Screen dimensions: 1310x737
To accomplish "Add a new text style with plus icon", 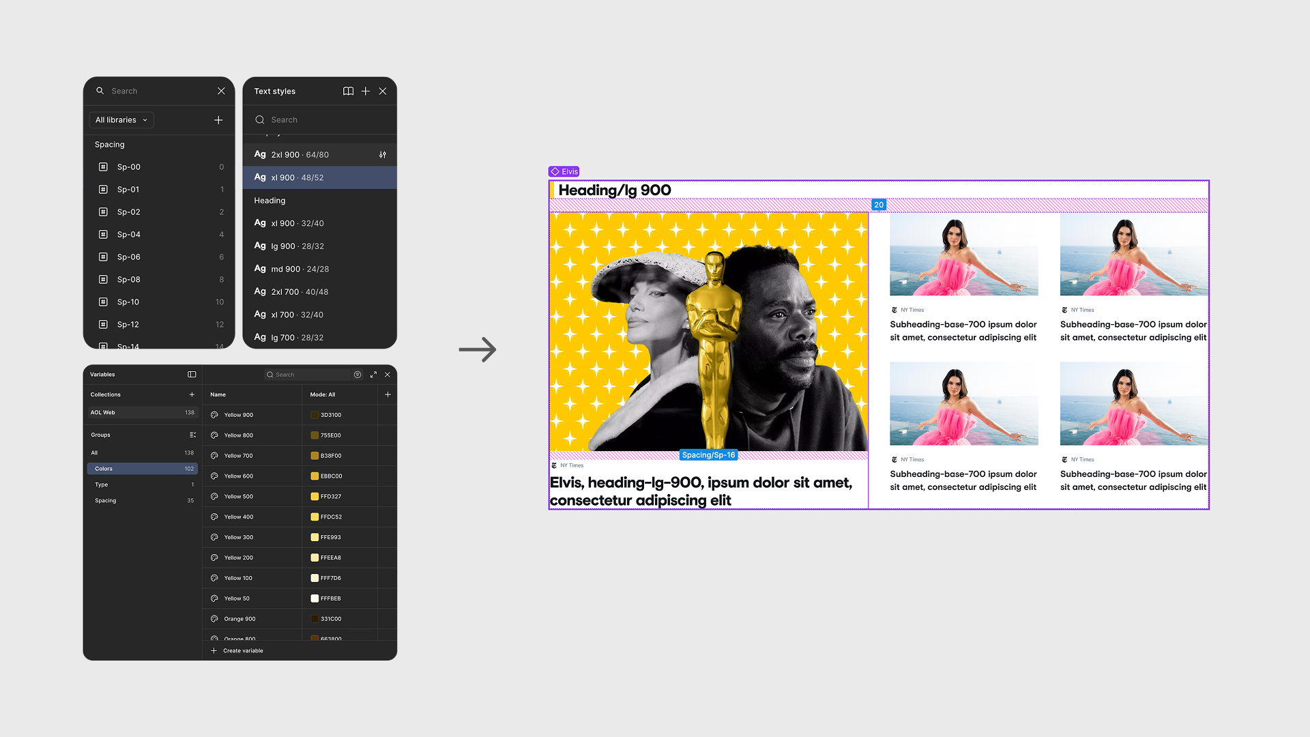I will pos(366,91).
